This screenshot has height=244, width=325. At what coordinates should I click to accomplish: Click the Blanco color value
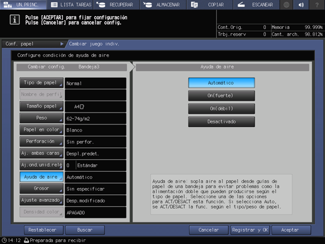(96, 130)
